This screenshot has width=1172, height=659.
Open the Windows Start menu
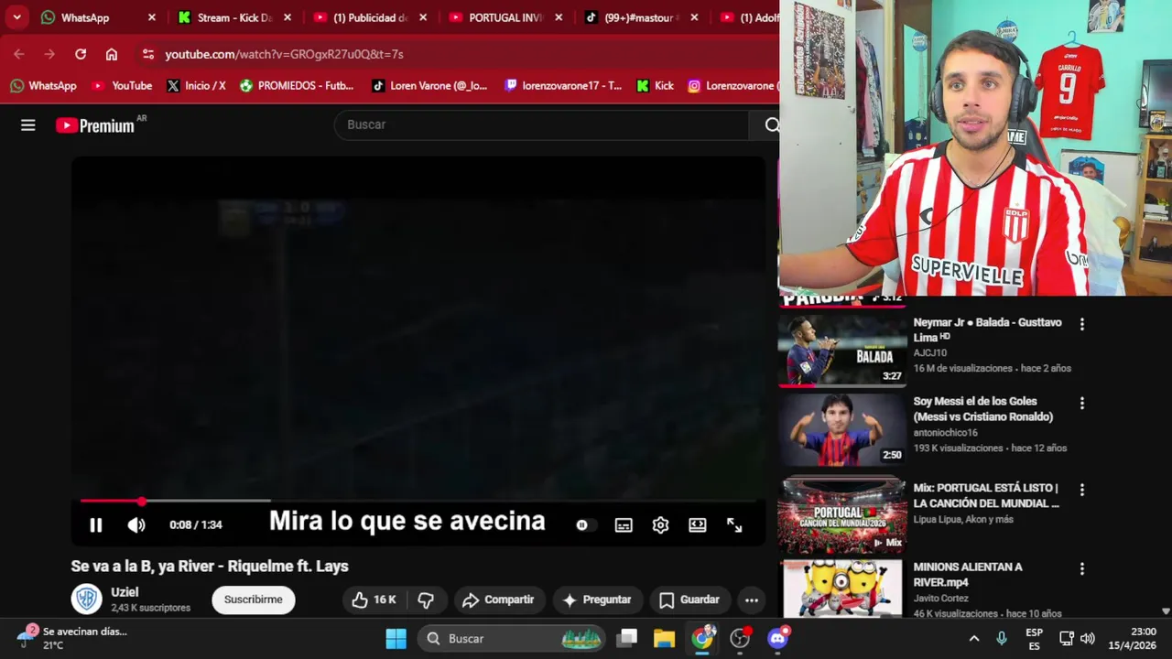pos(396,638)
